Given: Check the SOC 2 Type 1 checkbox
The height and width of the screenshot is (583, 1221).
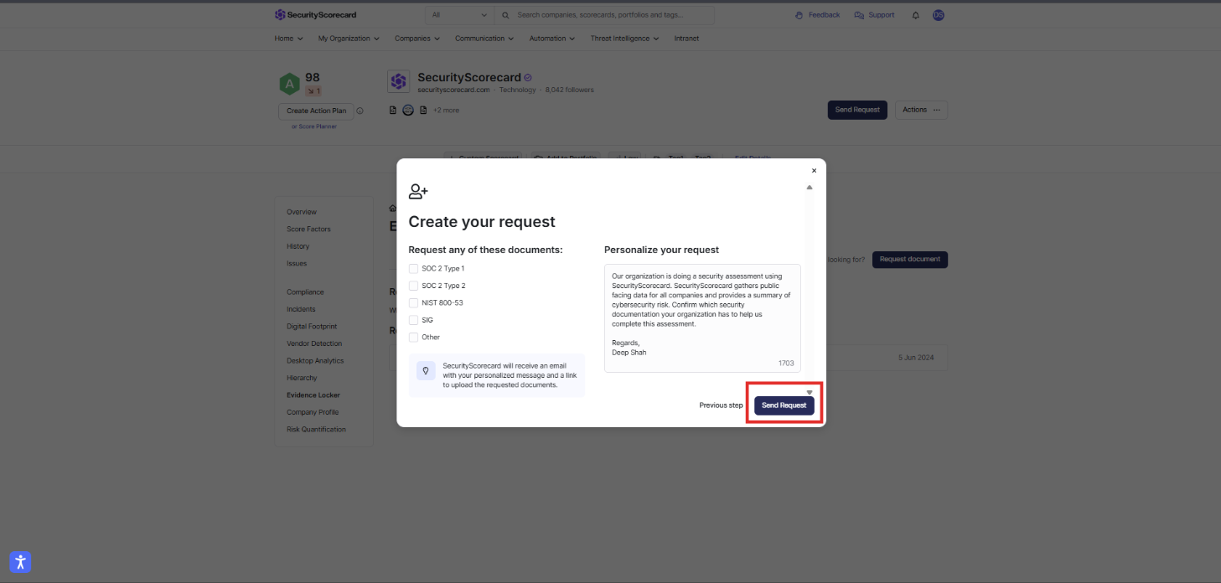Looking at the screenshot, I should tap(413, 269).
